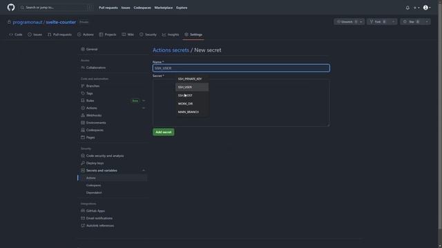442x248 pixels.
Task: Collapse the Secrets and variables chevron
Action: click(144, 170)
